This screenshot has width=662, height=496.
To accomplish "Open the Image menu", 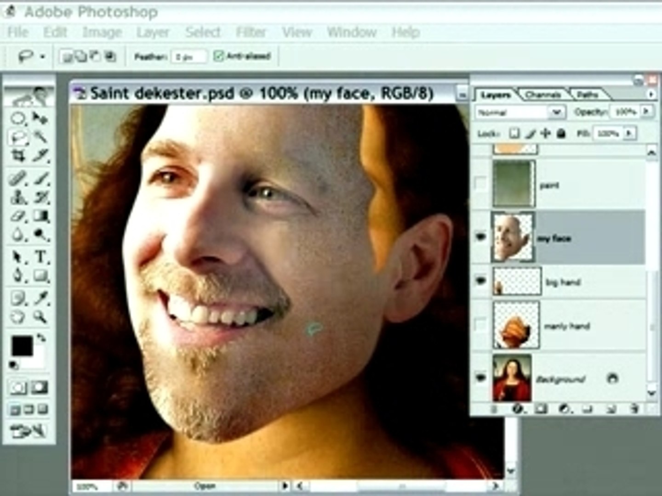I will pos(102,32).
